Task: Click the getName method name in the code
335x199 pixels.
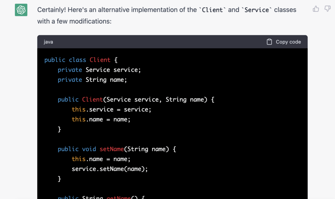Action: click(x=118, y=197)
